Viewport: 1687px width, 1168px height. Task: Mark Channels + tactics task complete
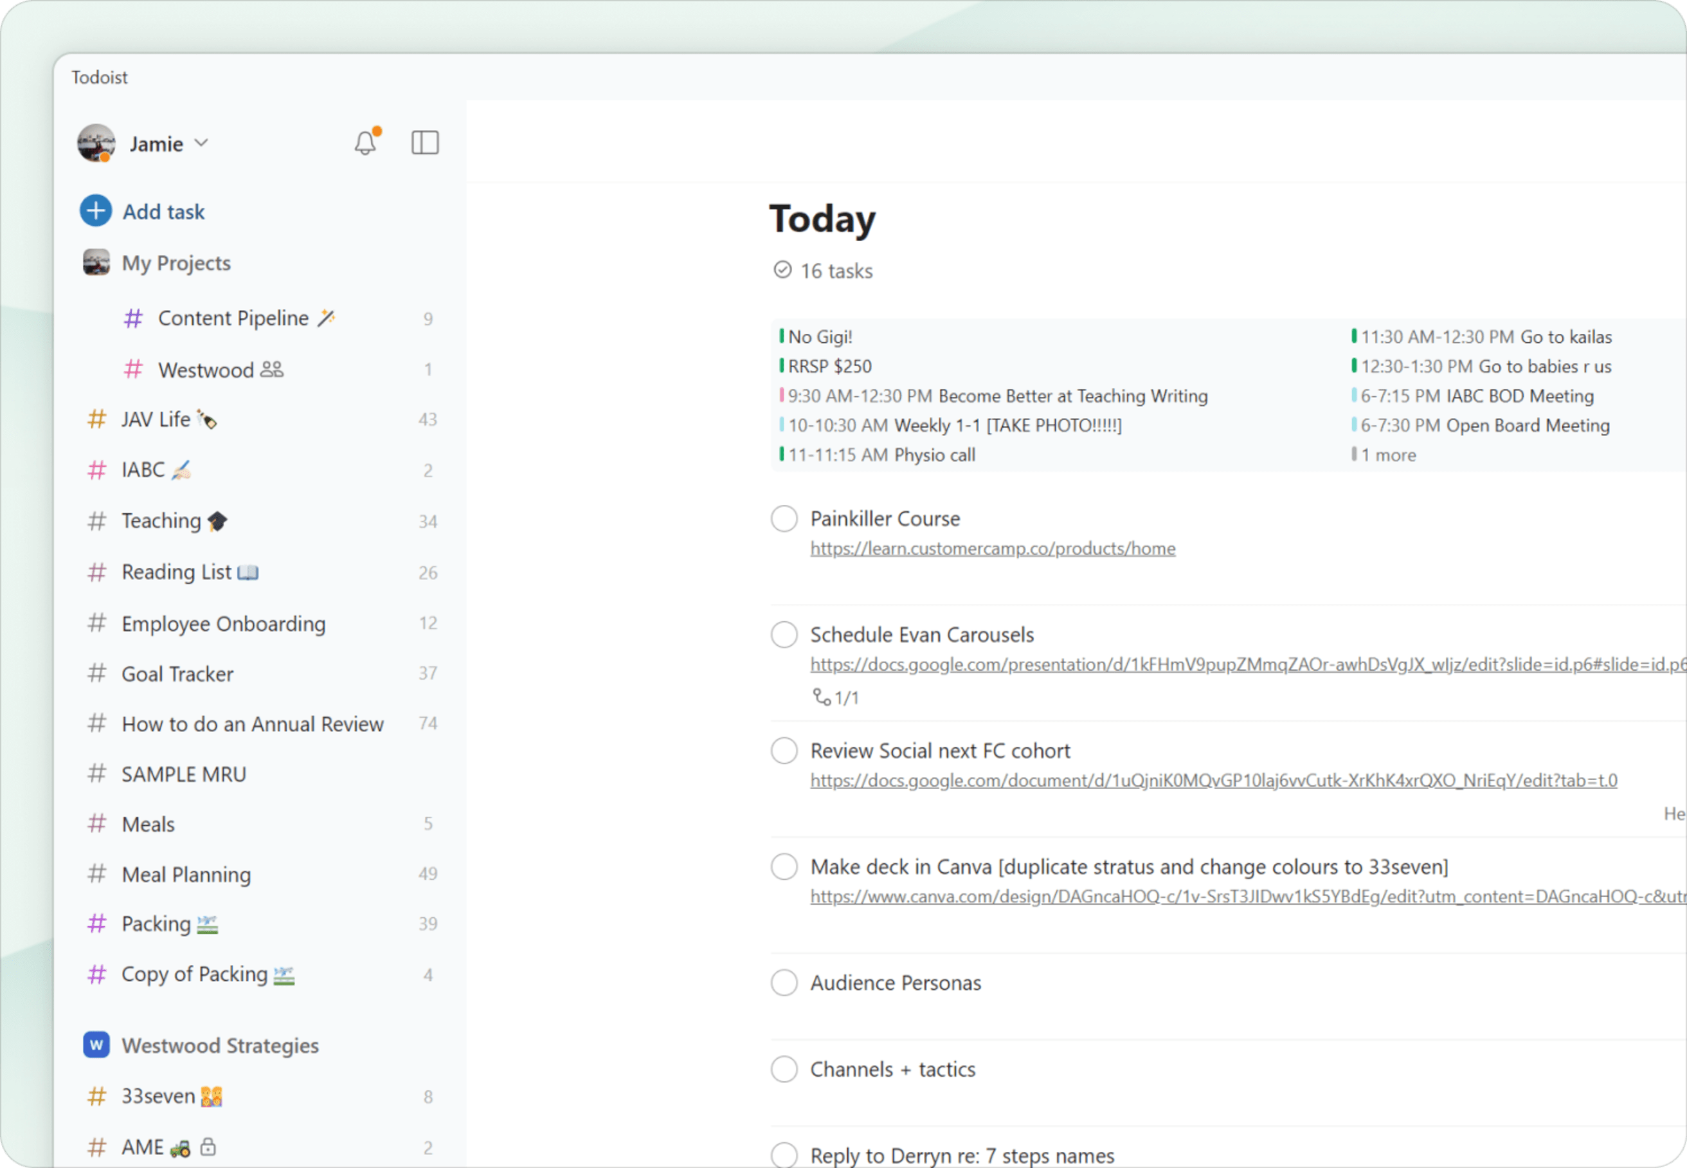pyautogui.click(x=784, y=1069)
